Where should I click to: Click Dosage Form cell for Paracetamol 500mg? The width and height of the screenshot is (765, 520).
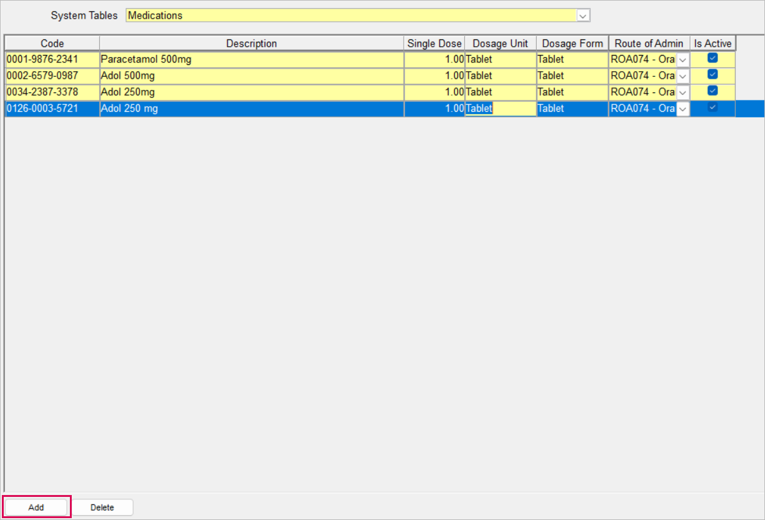coord(572,59)
